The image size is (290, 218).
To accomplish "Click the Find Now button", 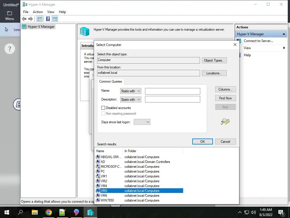I will pos(225,98).
